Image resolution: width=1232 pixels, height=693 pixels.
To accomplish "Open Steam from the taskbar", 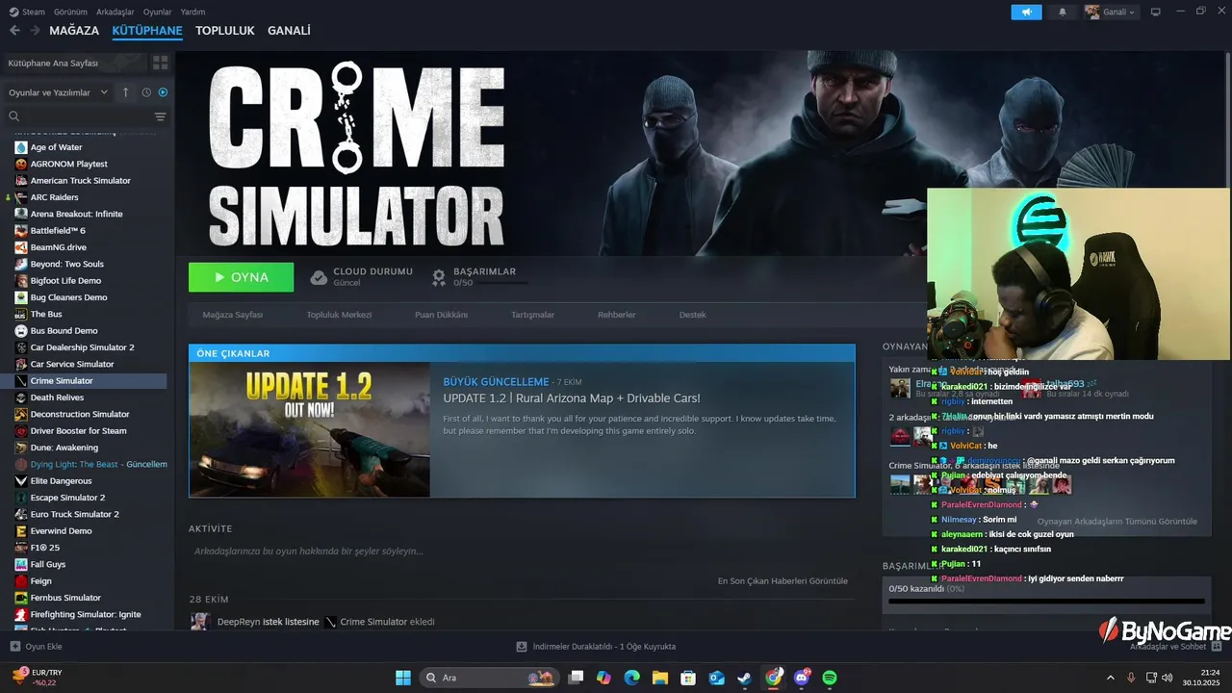I will pyautogui.click(x=745, y=678).
